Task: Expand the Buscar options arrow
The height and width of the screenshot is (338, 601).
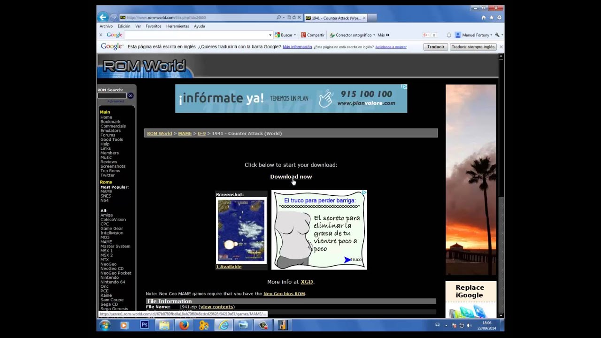Action: click(x=295, y=35)
